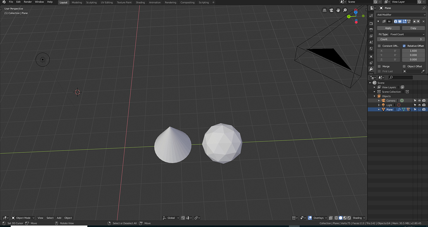
Task: Hide Light in viewport via eye icon
Action: point(420,105)
